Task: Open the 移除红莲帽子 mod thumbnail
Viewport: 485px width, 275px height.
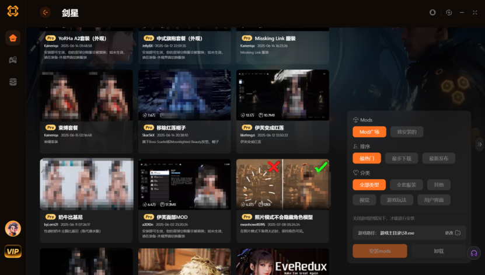Action: (184, 95)
